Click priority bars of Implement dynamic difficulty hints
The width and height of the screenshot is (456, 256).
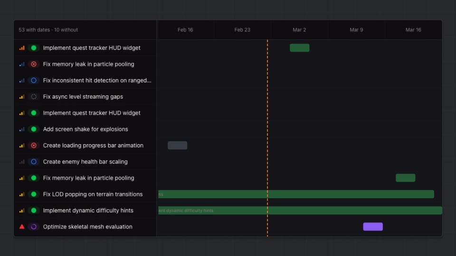click(x=22, y=210)
